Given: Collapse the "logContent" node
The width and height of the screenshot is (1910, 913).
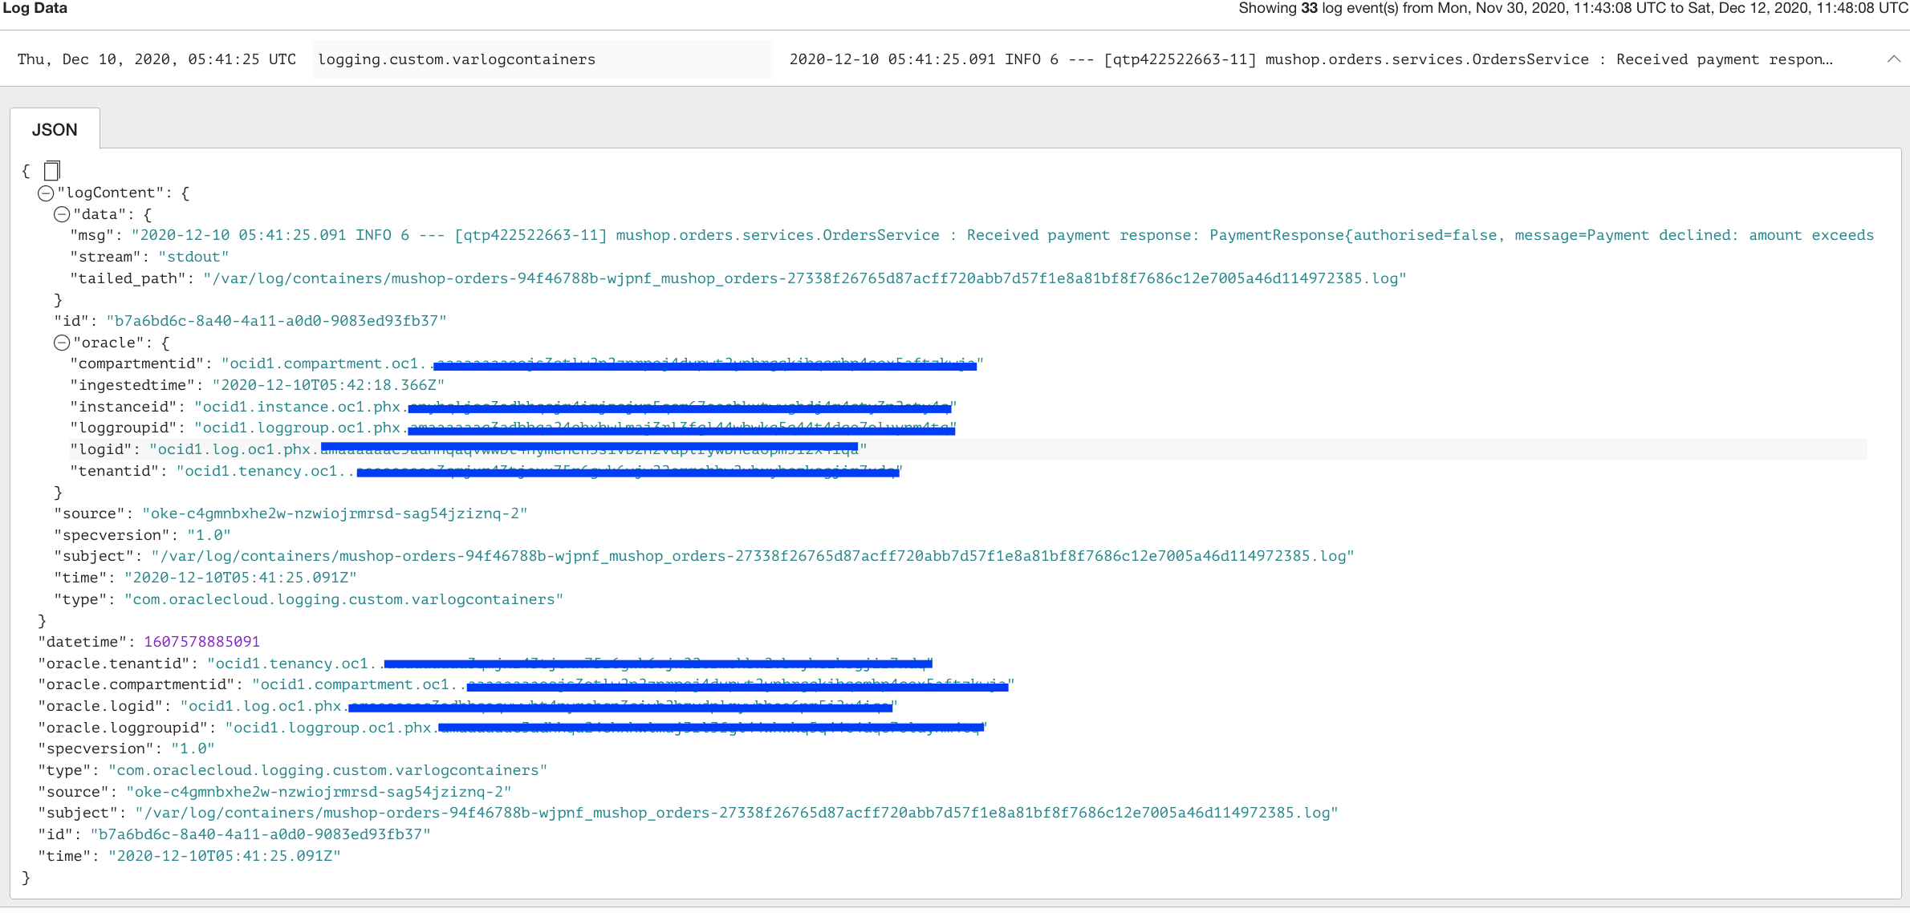Looking at the screenshot, I should click(46, 193).
